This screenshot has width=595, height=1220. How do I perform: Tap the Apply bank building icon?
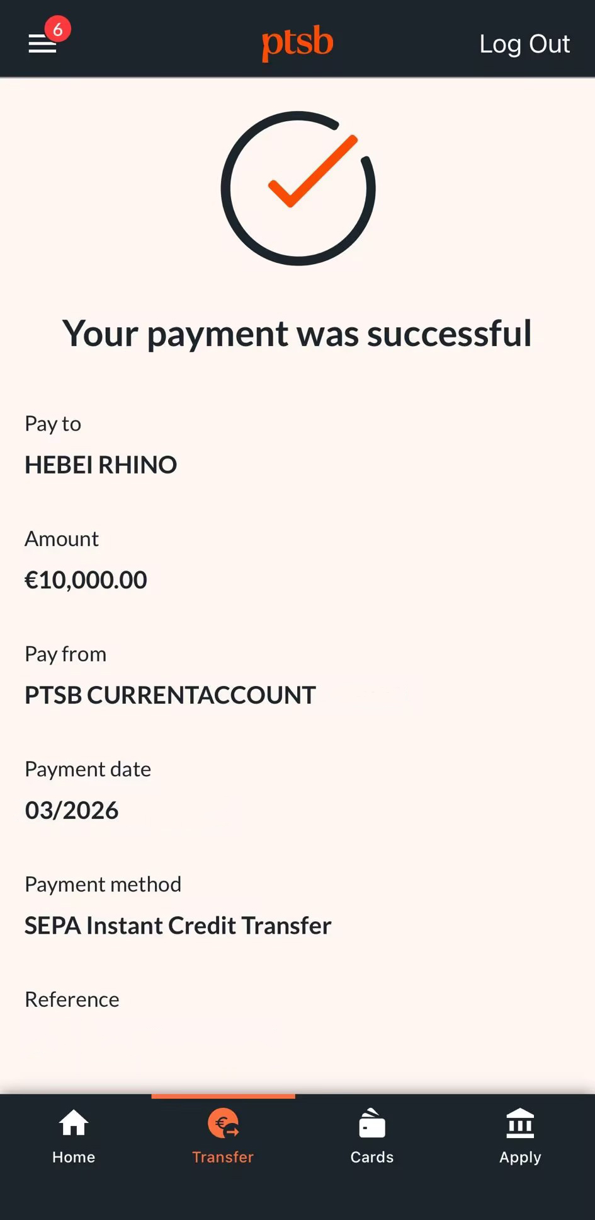click(520, 1124)
